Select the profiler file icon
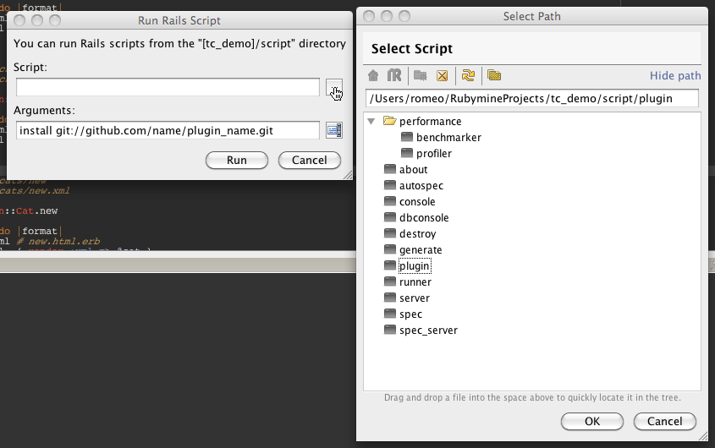Screen dimensions: 715x448 [x=407, y=153]
